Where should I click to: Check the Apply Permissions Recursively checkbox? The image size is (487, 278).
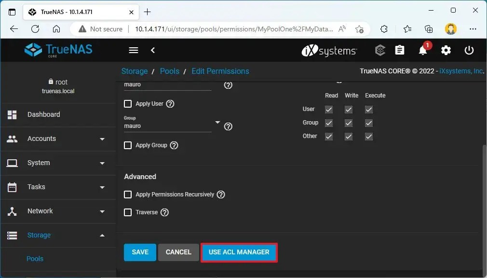[128, 195]
